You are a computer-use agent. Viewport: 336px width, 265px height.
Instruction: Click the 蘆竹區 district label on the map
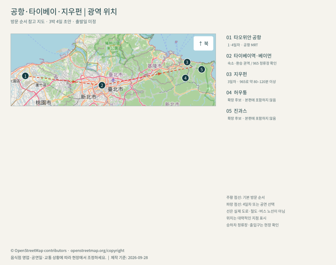41,85
